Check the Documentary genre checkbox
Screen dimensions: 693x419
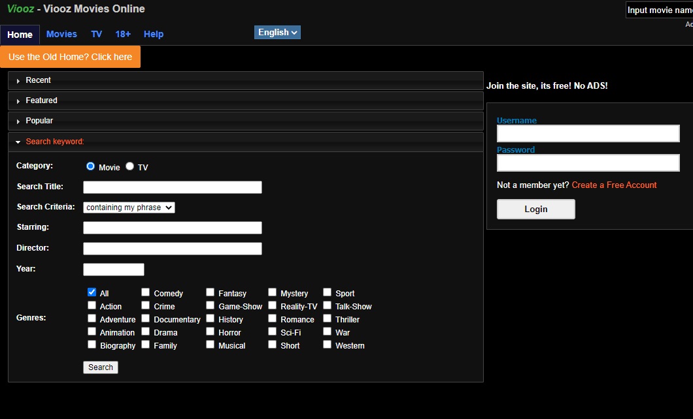(145, 318)
